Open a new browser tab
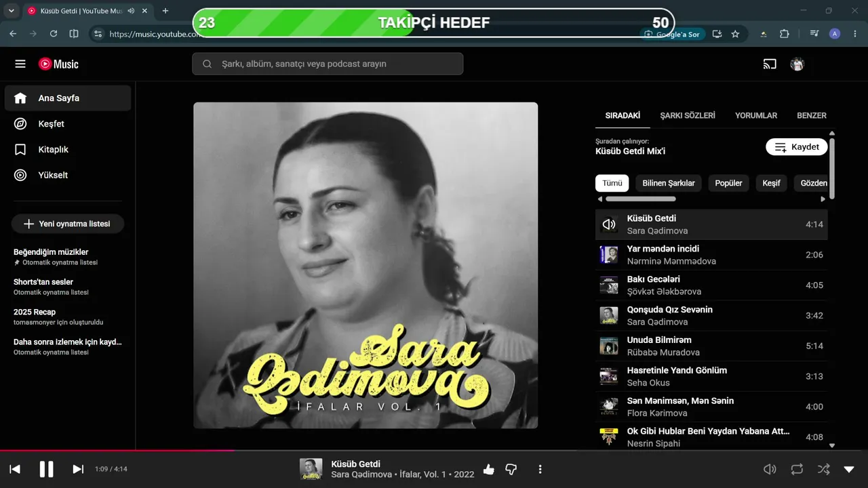Screen dimensions: 868x488 click(x=165, y=11)
